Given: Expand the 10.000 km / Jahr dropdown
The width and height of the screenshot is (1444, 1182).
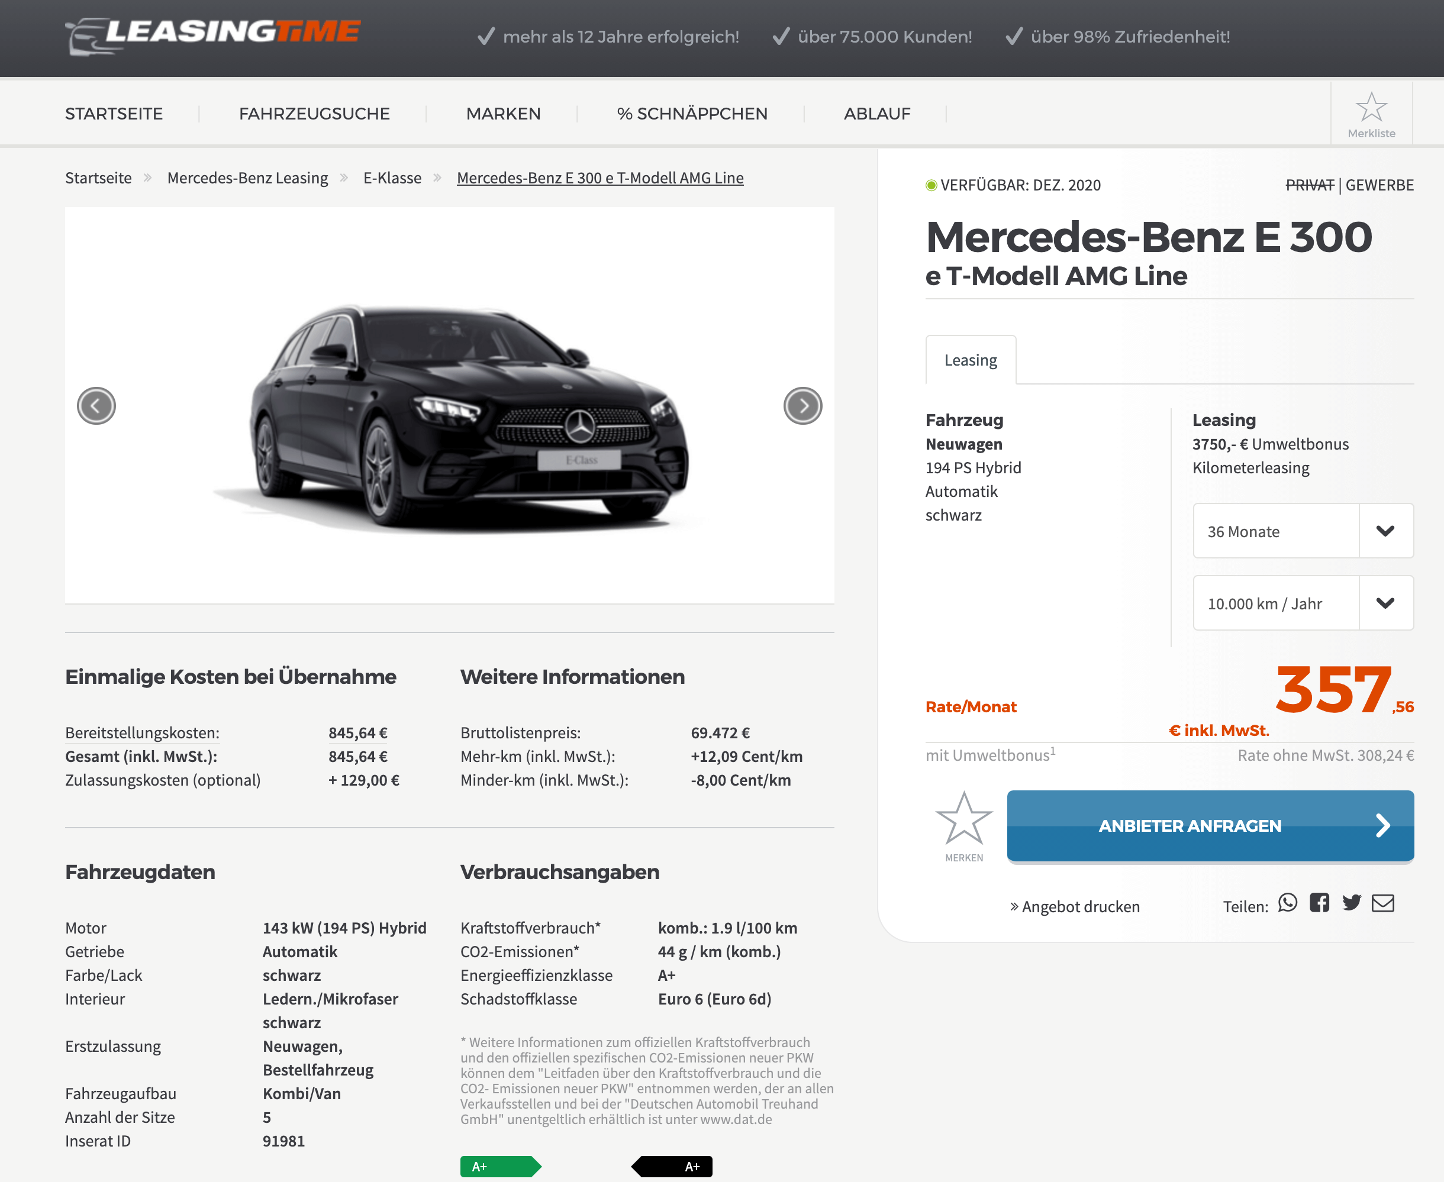Looking at the screenshot, I should [x=1303, y=603].
